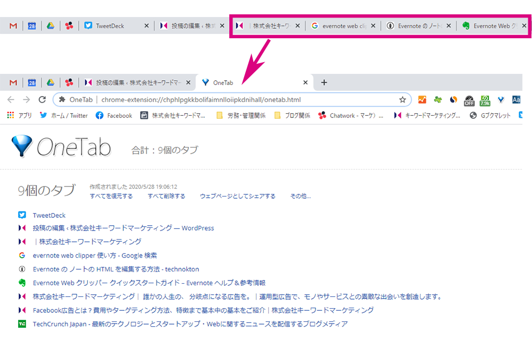Screen dimensions: 532x340
Task: Run the Gブクマレット bookmarklet
Action: (490, 115)
